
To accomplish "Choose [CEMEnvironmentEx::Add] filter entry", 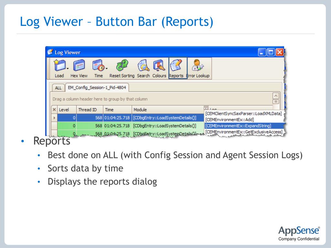I will [x=244, y=119].
